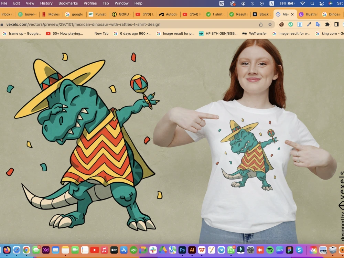Open the eyedropper color picker extension

309,24
